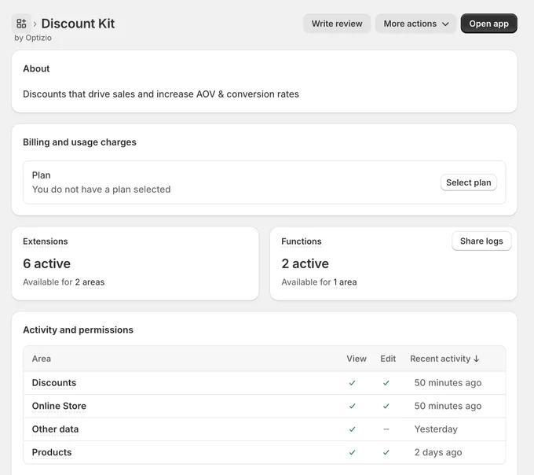Click the Online Store View checkmark

(352, 406)
